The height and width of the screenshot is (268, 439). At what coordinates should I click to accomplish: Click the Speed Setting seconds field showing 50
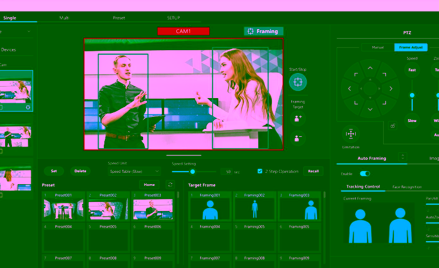(227, 172)
